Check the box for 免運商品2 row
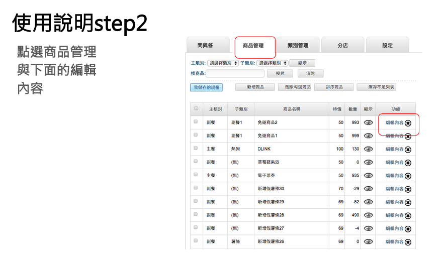Screen dimensions: 445x266 click(196, 122)
